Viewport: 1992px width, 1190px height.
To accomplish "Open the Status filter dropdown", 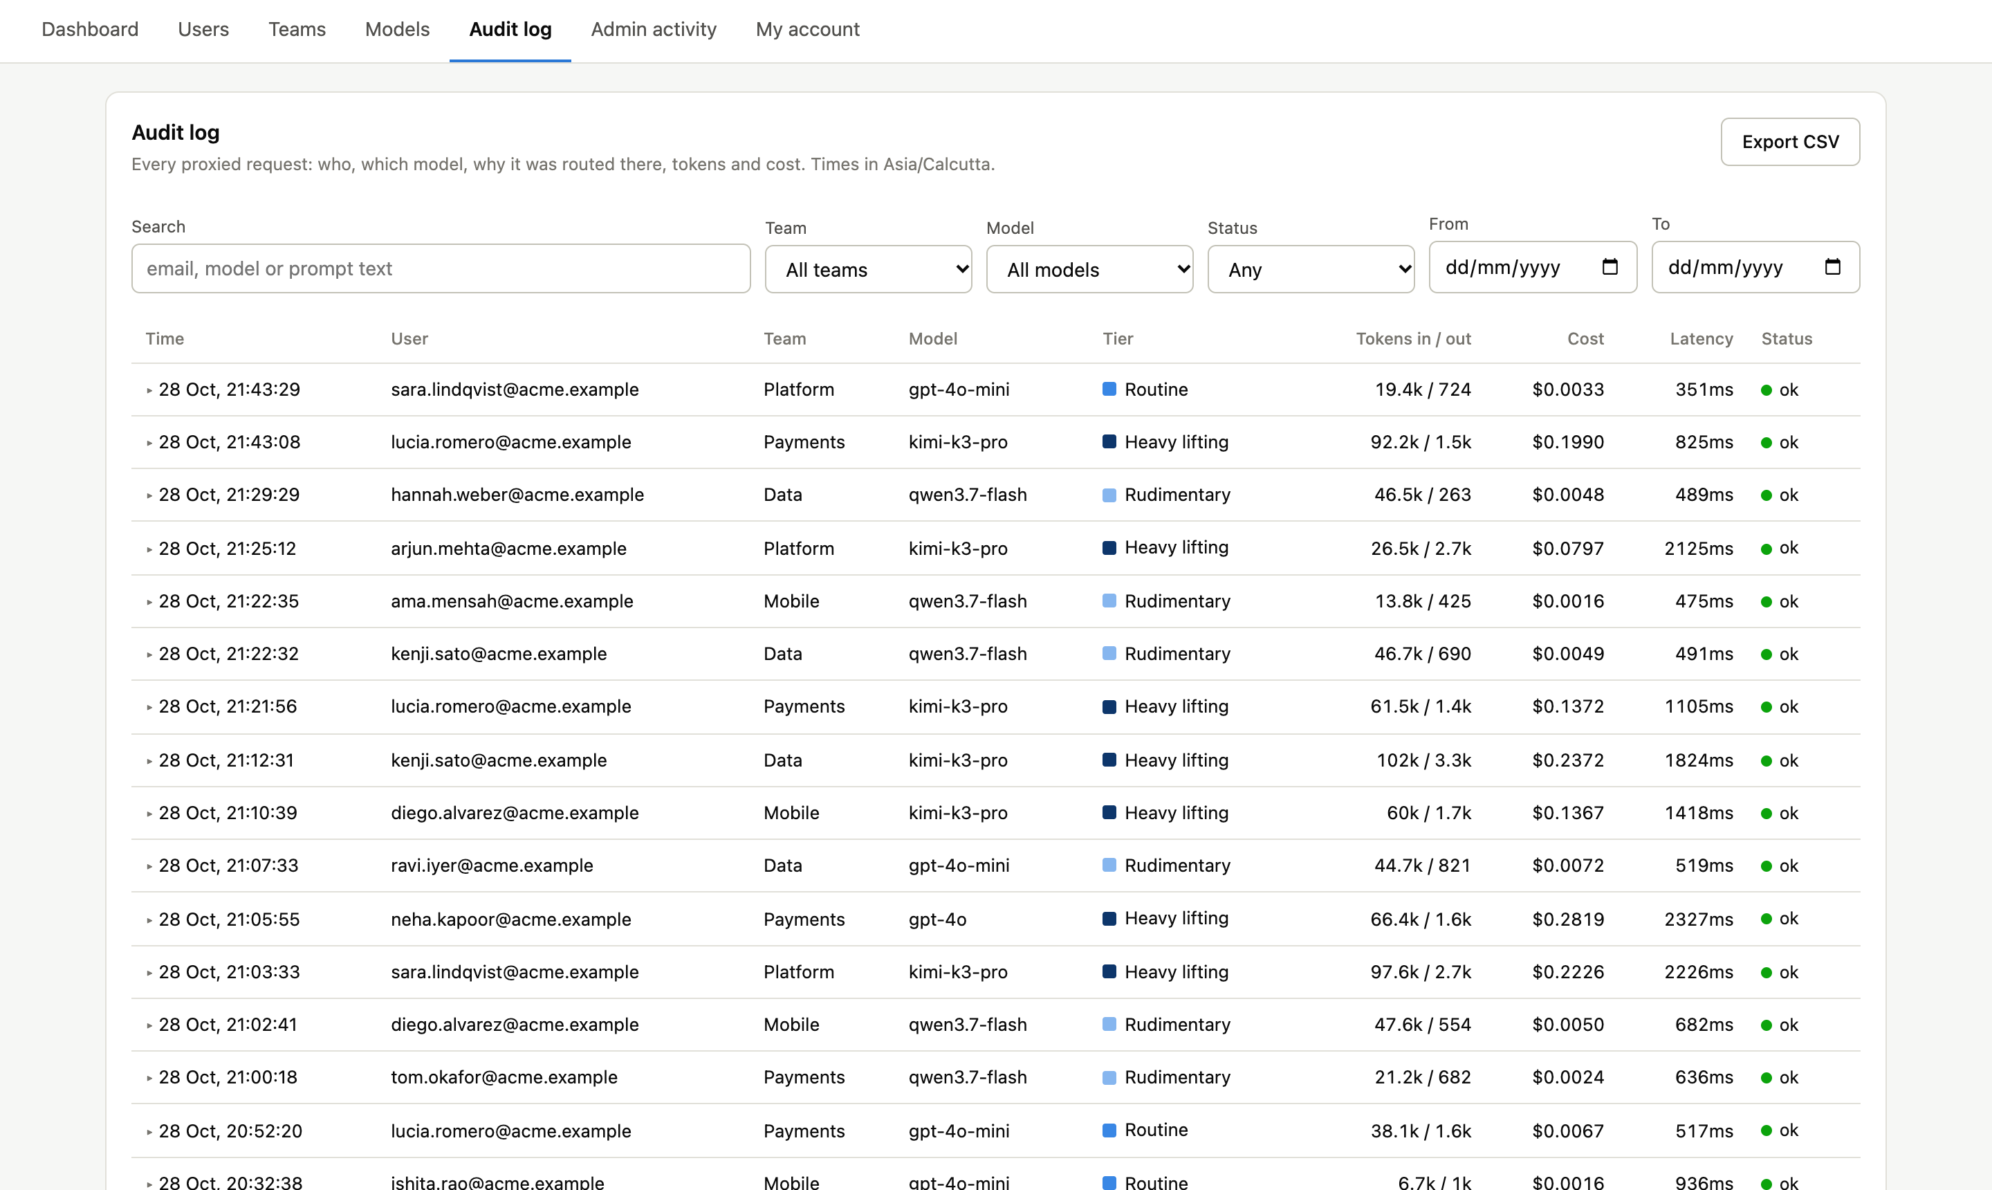I will pyautogui.click(x=1311, y=269).
